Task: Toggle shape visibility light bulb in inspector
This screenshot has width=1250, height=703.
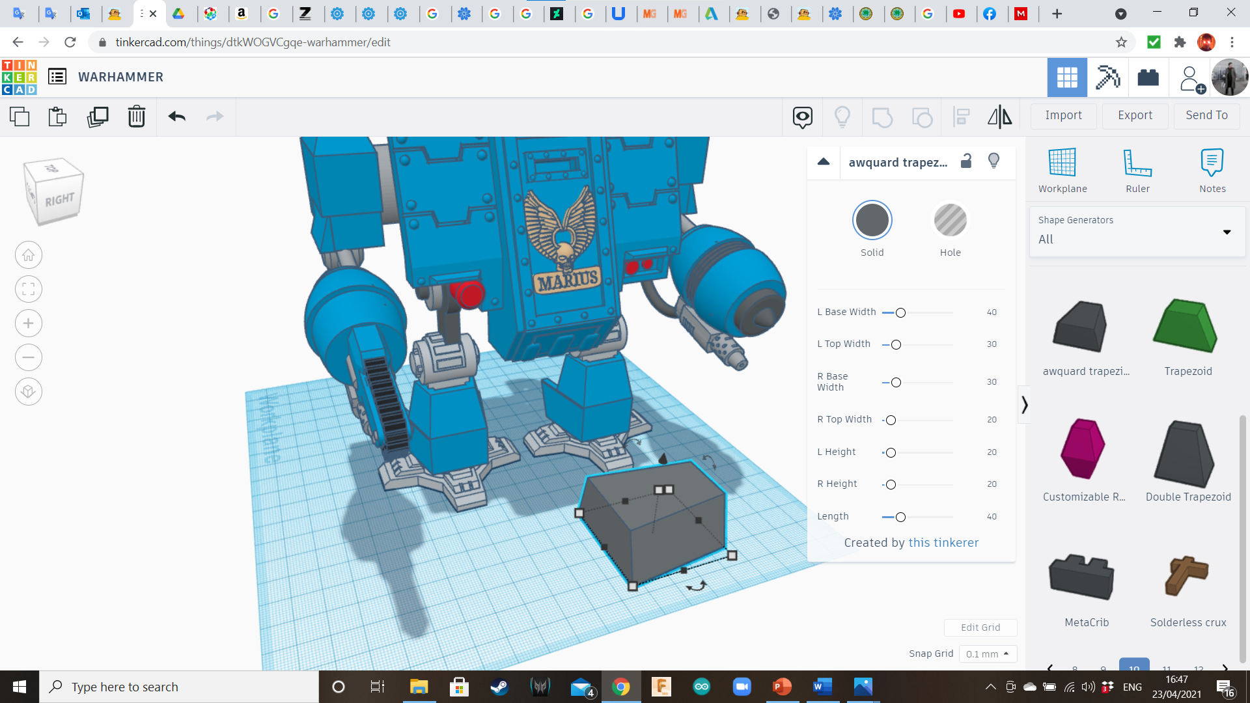Action: click(x=993, y=161)
